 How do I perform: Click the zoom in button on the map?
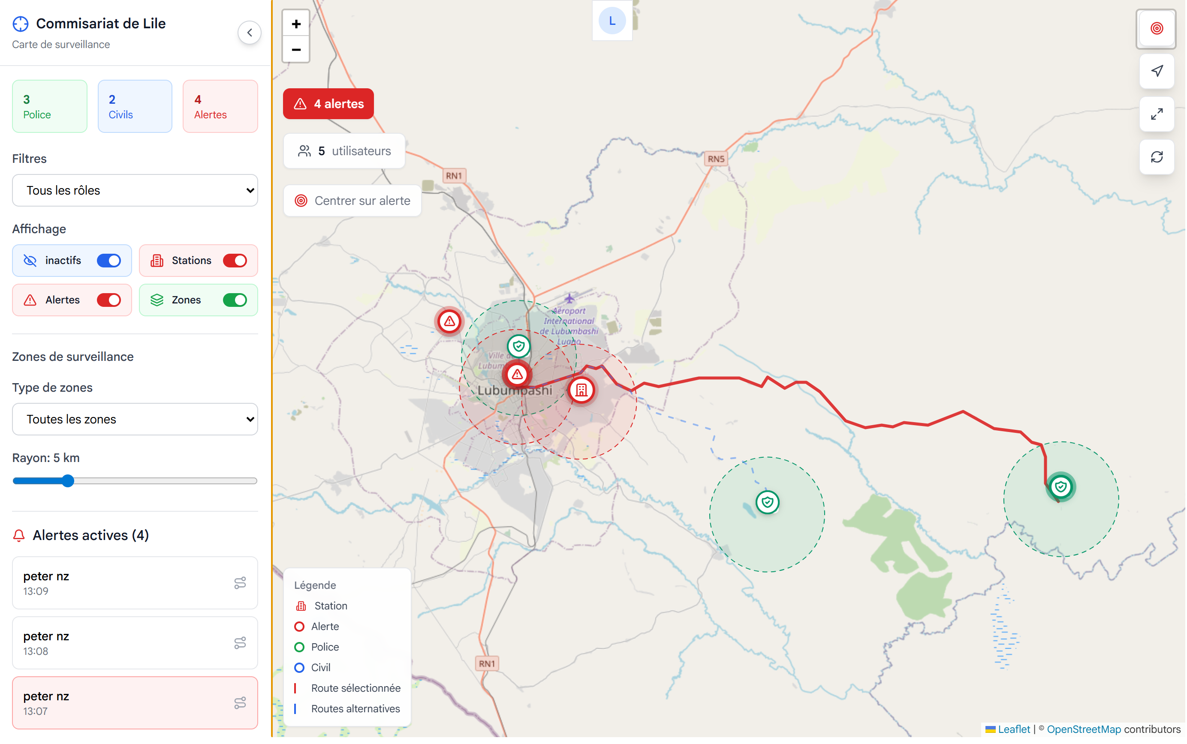point(295,24)
